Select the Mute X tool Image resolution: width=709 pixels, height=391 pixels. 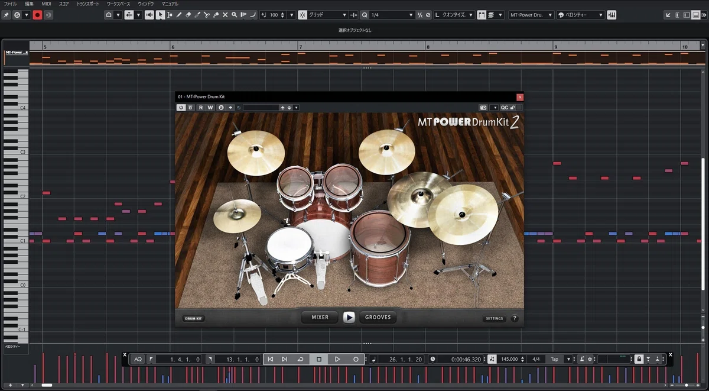(225, 15)
